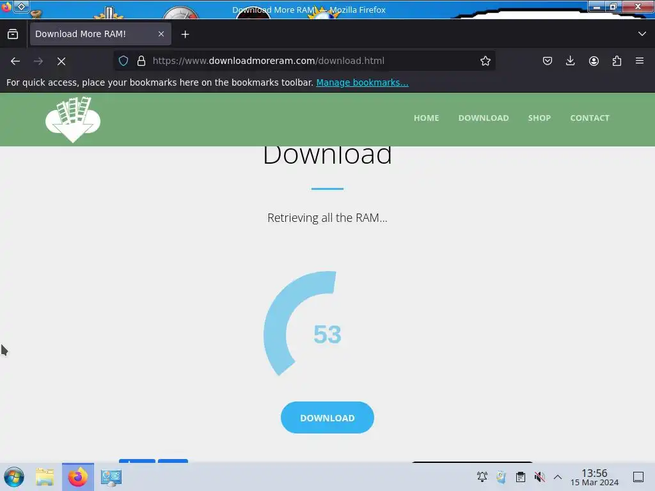
Task: View site security lock information
Action: (x=141, y=61)
